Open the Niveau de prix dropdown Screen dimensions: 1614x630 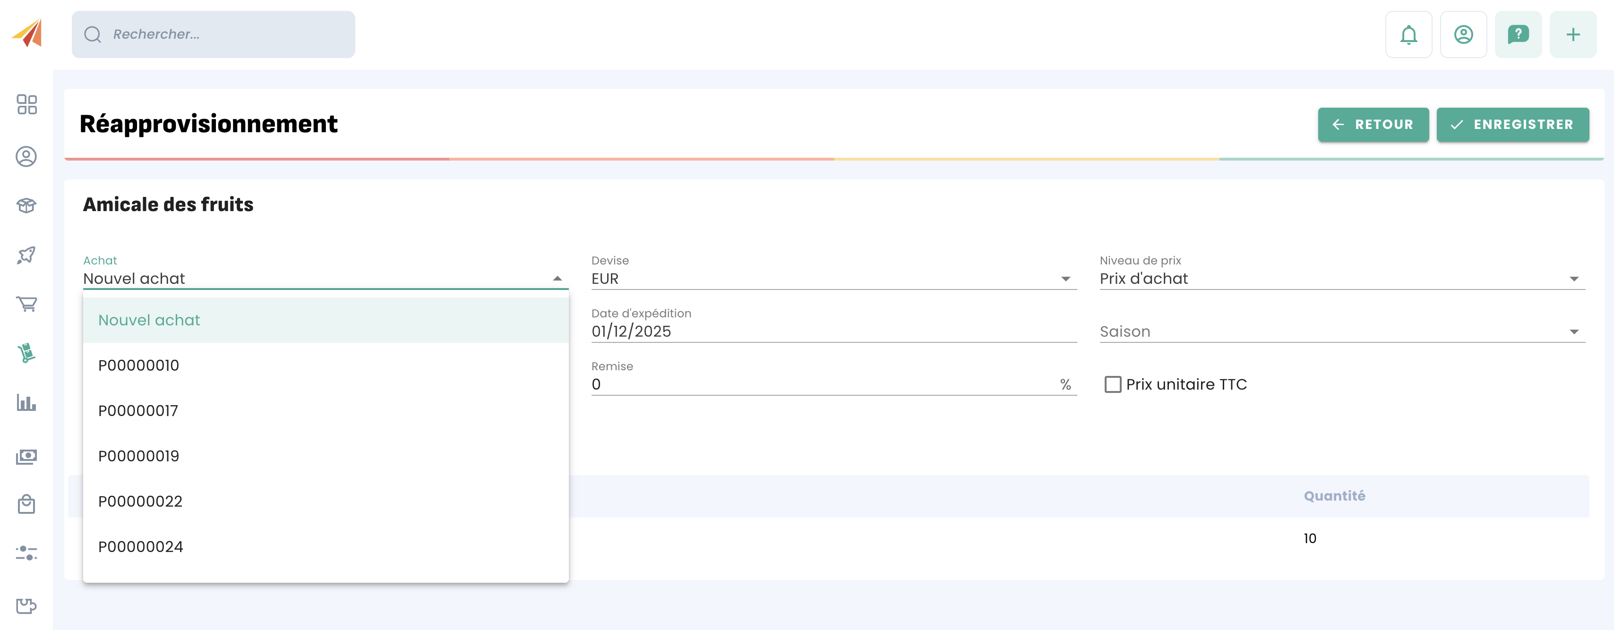pyautogui.click(x=1341, y=279)
